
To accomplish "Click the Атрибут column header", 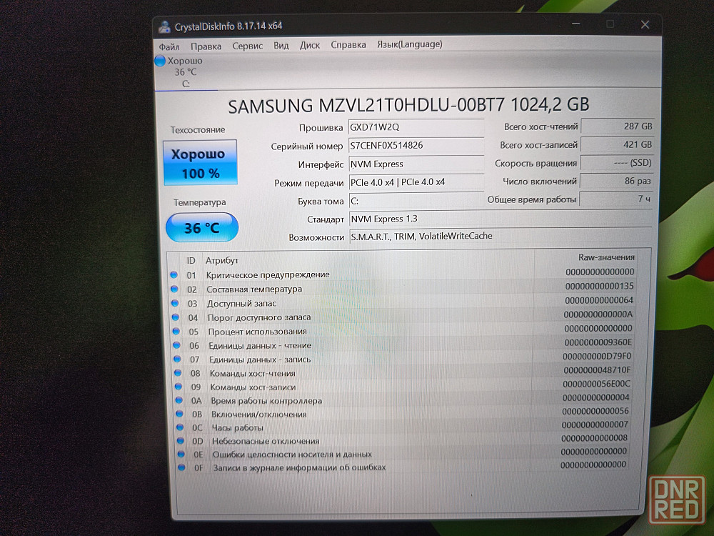I will (x=221, y=261).
